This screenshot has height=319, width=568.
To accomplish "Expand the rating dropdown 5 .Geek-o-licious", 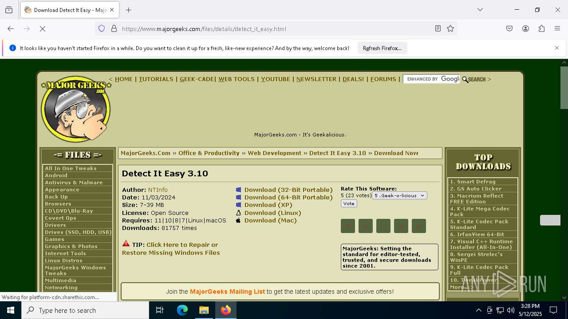I will pyautogui.click(x=399, y=195).
